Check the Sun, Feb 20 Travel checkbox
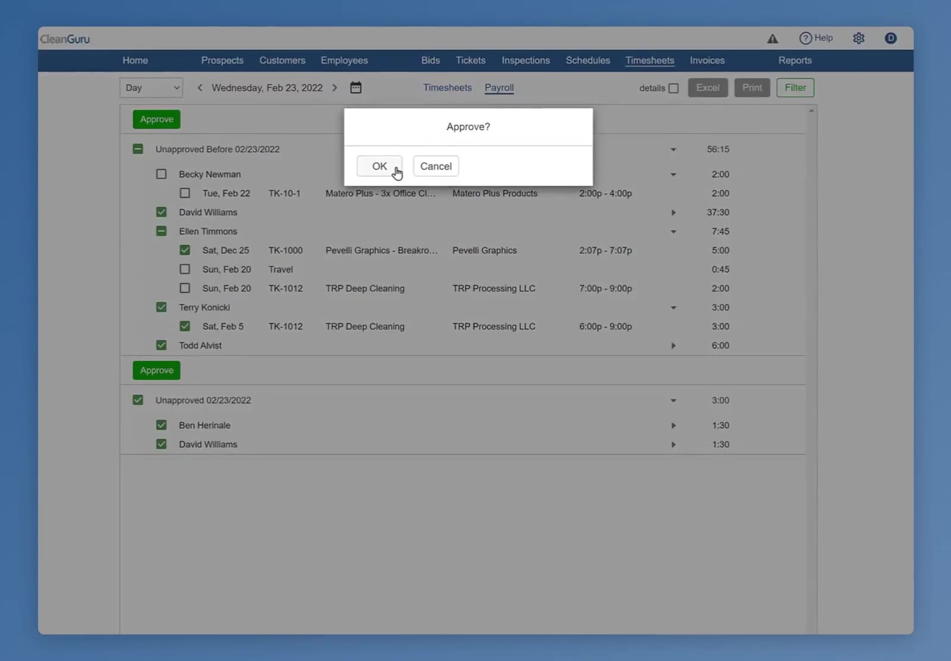Viewport: 951px width, 661px height. click(185, 269)
